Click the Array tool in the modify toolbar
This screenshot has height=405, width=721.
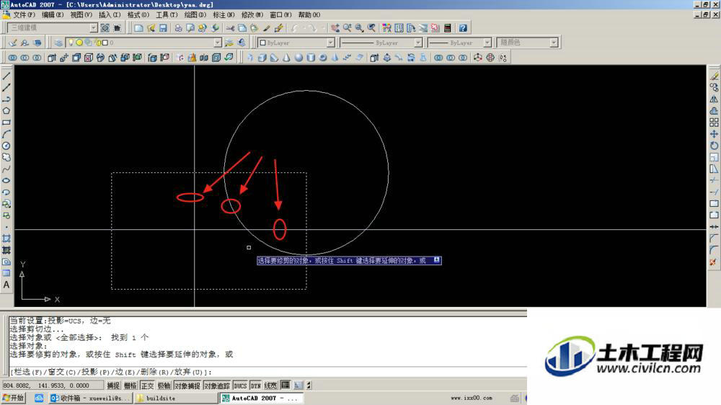[714, 123]
